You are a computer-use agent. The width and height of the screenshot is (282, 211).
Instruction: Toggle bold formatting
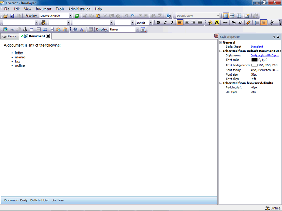[159, 22]
